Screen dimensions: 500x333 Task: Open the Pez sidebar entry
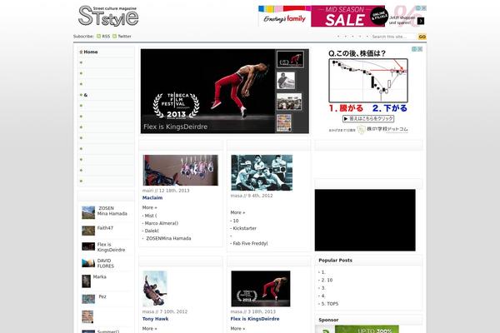pos(102,296)
